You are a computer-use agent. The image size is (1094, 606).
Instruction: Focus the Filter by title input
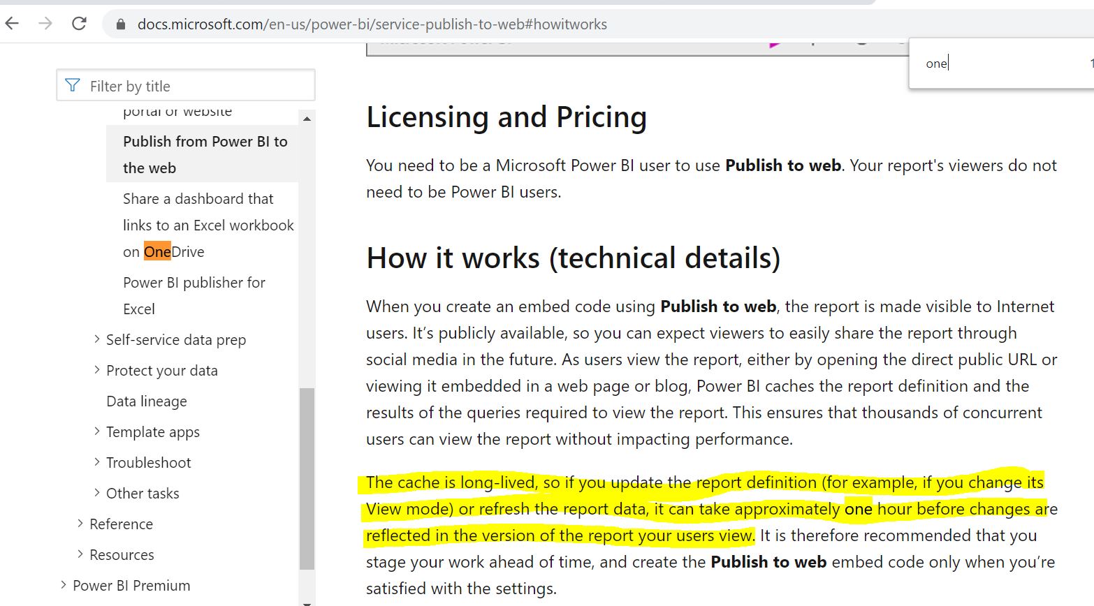coord(186,85)
